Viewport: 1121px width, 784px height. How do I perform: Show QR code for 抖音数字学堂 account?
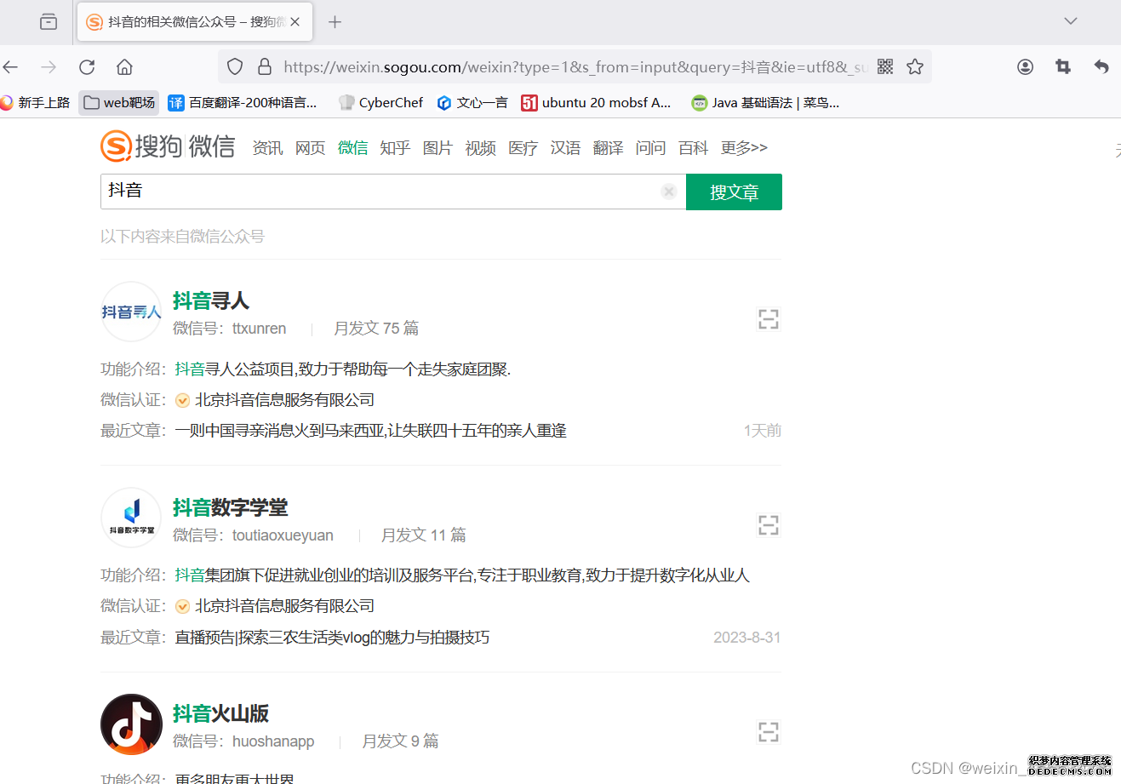click(768, 525)
